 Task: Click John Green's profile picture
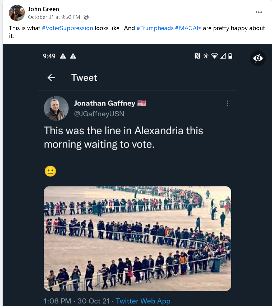[17, 13]
